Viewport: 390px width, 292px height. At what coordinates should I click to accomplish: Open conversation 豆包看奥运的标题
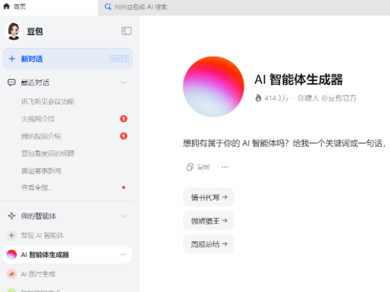(x=48, y=154)
